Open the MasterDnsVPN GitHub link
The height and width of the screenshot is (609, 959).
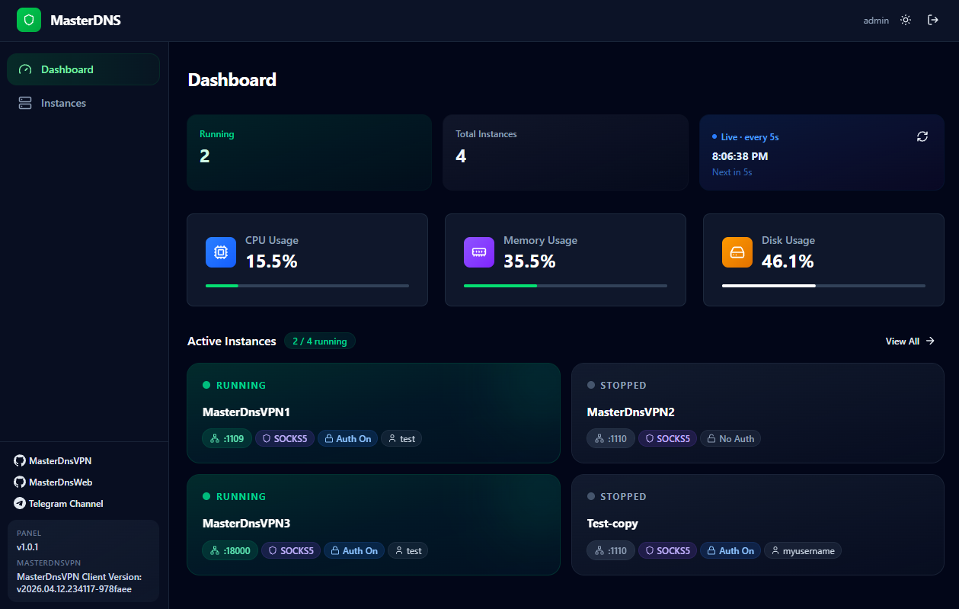(53, 461)
